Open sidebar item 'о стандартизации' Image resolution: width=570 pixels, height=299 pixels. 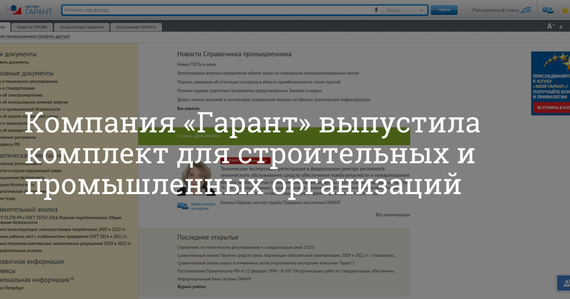point(18,88)
